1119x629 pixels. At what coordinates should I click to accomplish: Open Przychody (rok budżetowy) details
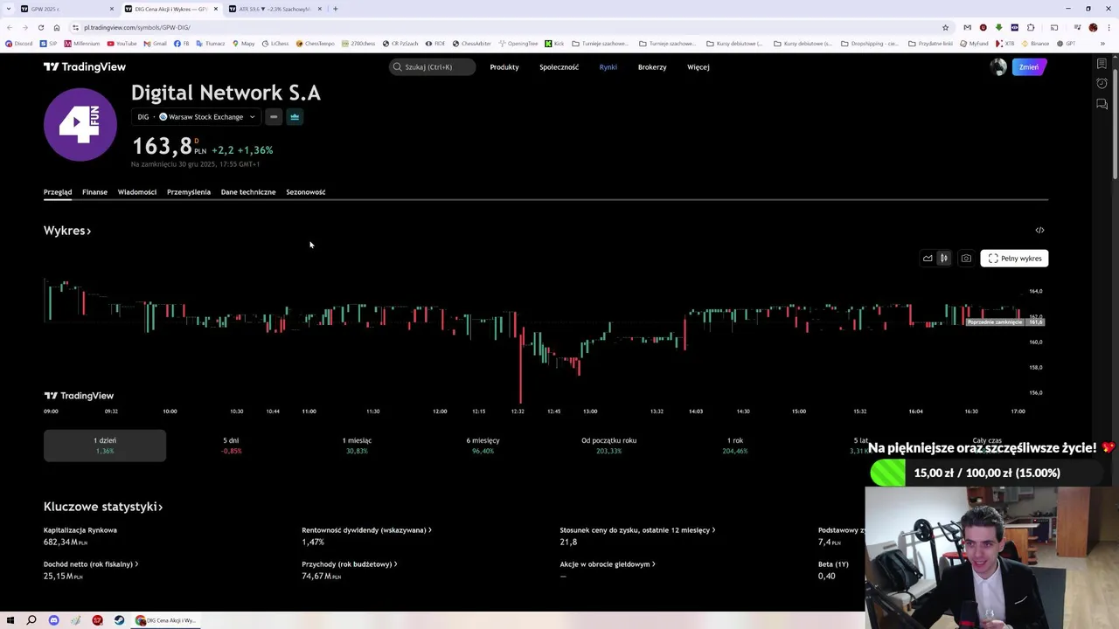point(350,564)
